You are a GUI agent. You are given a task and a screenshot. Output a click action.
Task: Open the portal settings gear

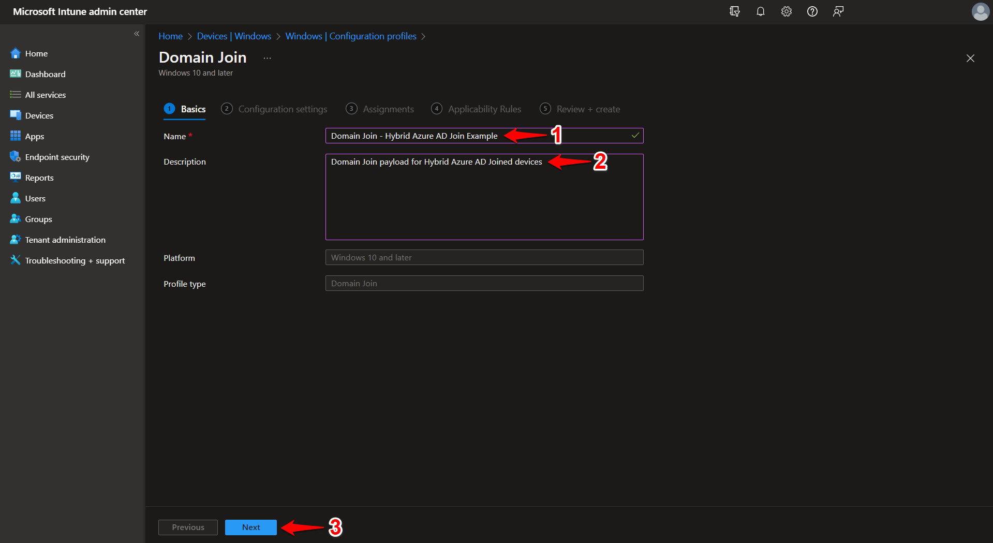[x=786, y=11]
